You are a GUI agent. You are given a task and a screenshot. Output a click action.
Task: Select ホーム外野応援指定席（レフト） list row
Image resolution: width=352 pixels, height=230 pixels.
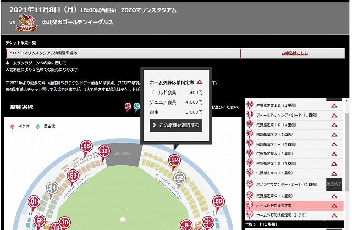pyautogui.click(x=294, y=215)
